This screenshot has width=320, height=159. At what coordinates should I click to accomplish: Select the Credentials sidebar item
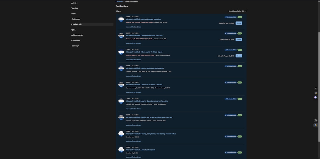92,24
